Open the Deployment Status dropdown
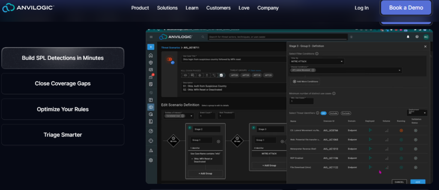 click(417, 112)
